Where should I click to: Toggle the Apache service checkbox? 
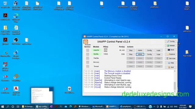point(88,50)
